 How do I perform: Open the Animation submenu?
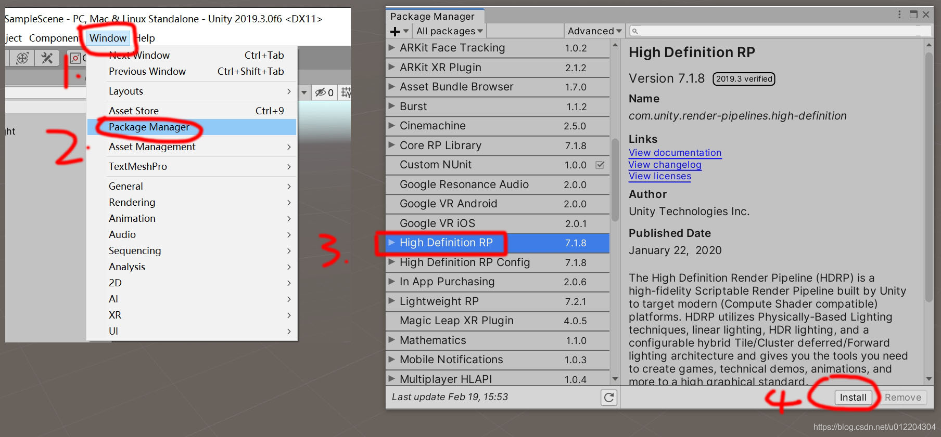coord(192,218)
